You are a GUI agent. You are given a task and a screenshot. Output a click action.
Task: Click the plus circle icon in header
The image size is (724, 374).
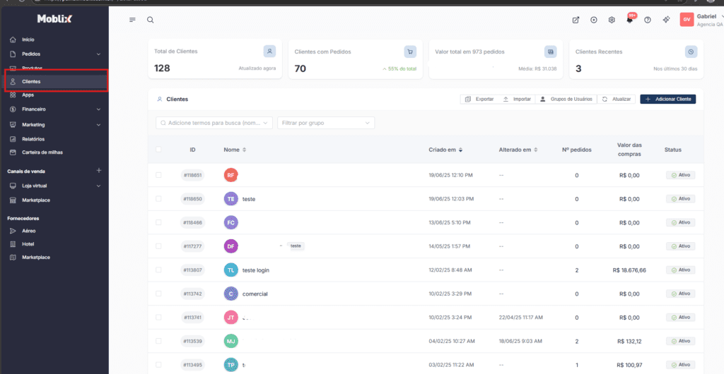pyautogui.click(x=594, y=20)
